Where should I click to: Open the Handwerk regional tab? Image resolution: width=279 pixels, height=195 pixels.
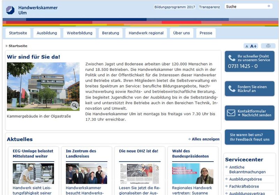(146, 33)
